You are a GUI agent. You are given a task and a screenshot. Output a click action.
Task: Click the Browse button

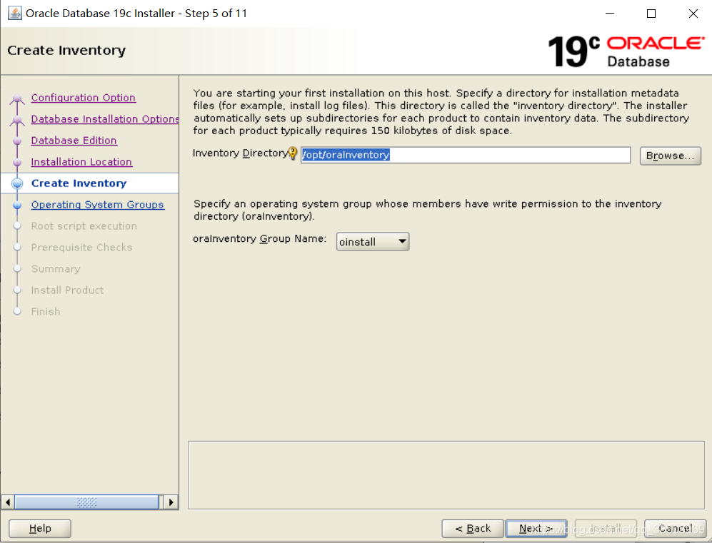pyautogui.click(x=671, y=156)
